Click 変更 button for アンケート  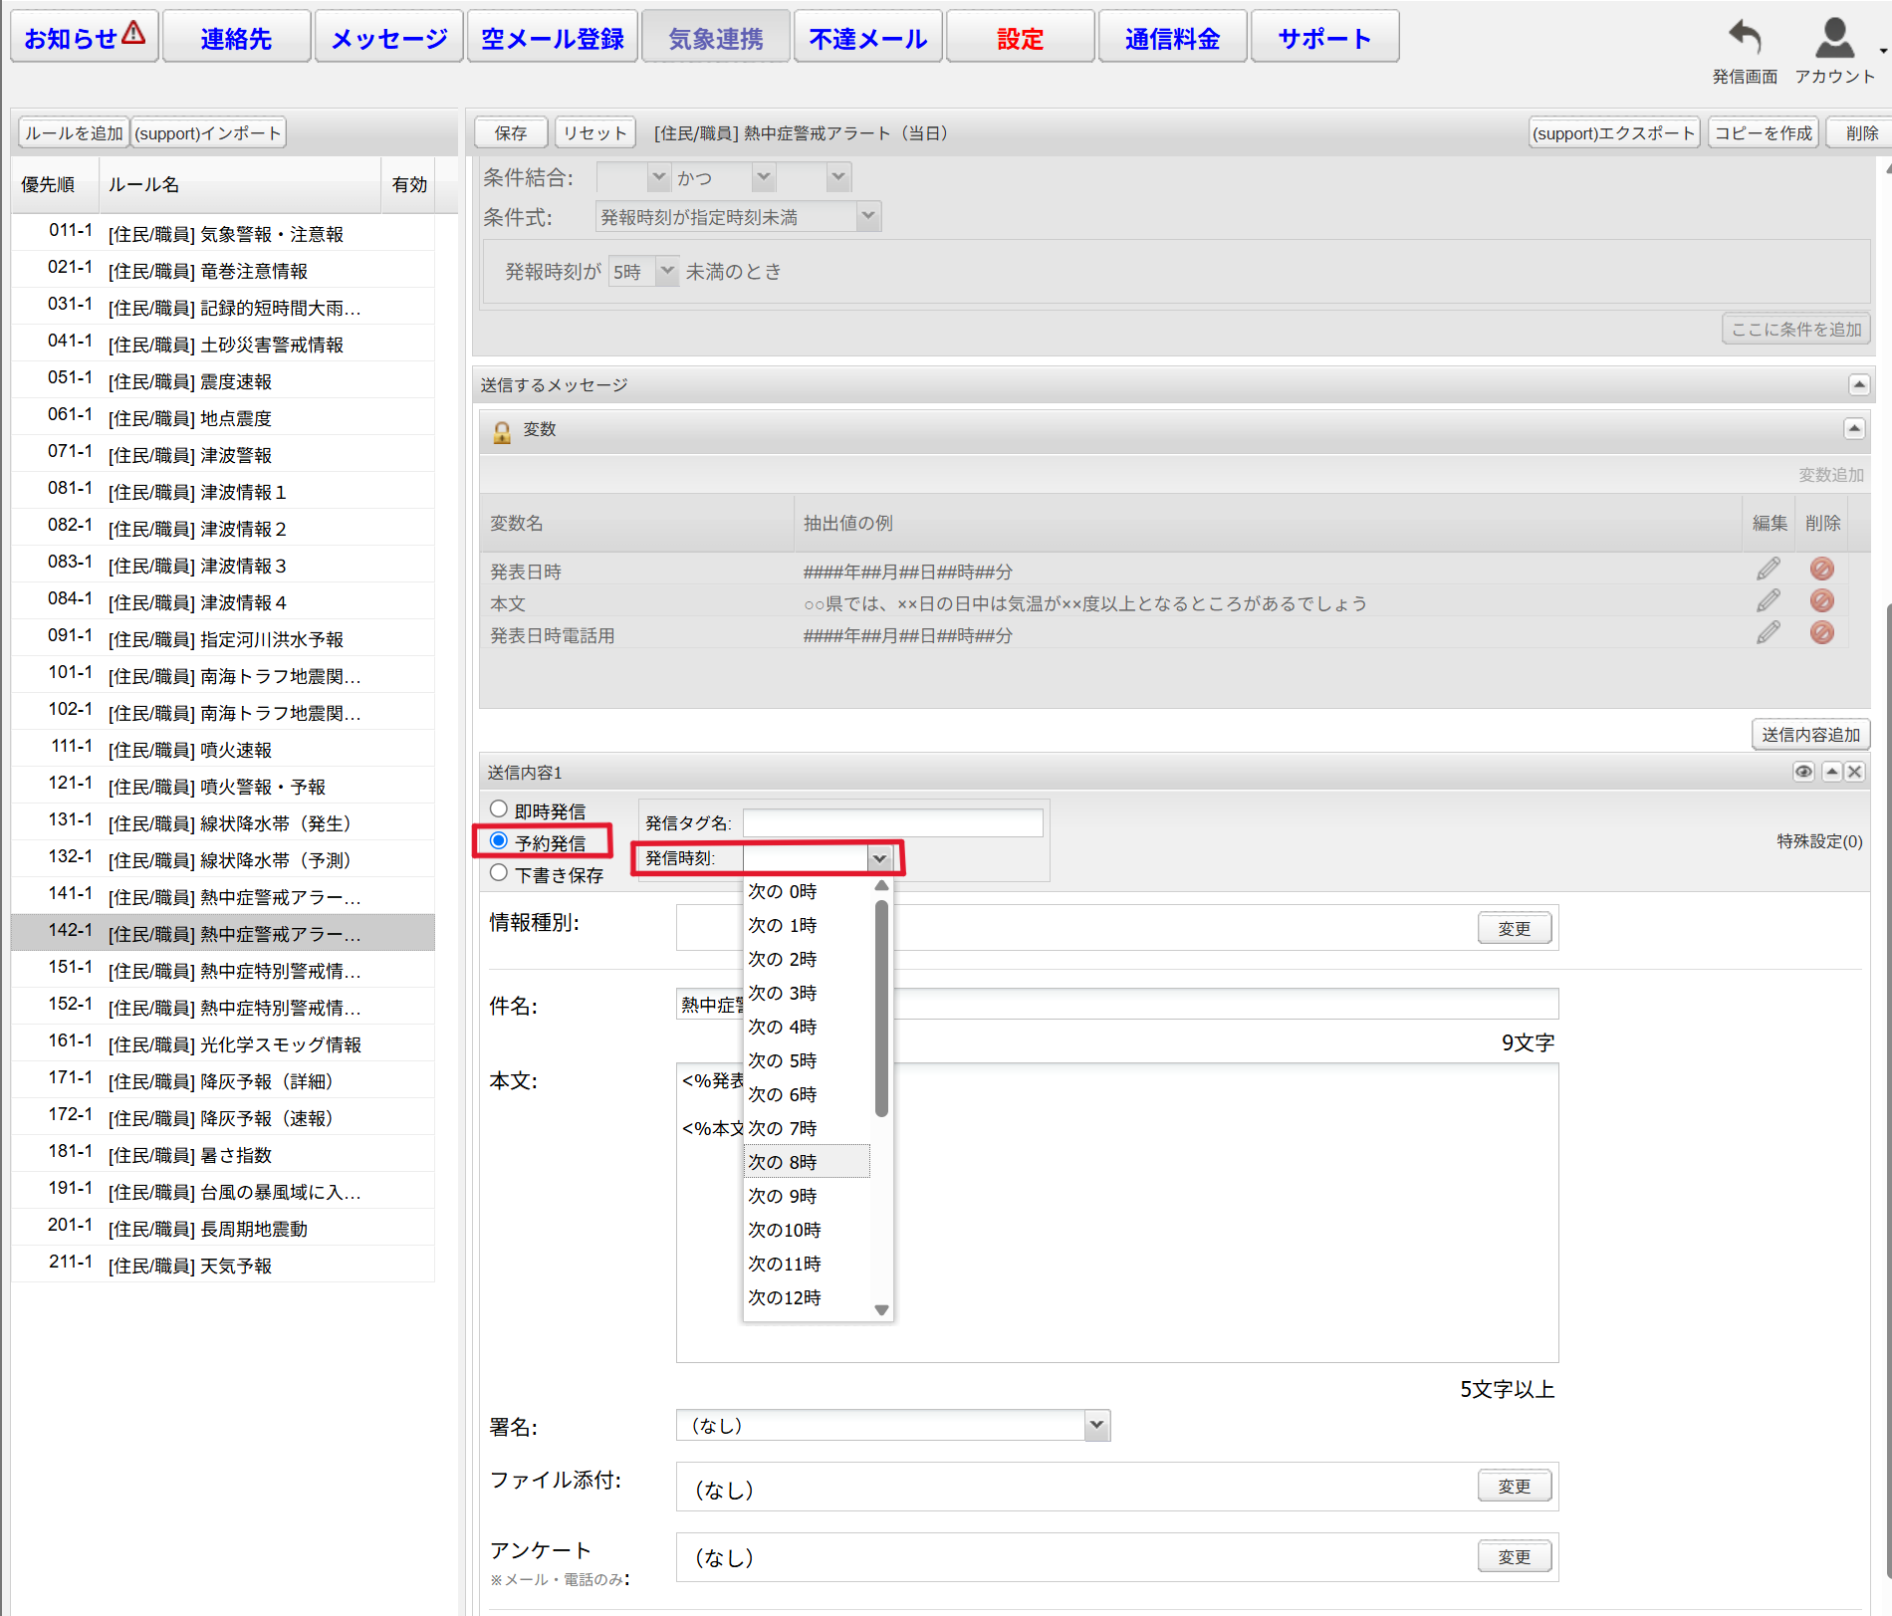click(1515, 1556)
